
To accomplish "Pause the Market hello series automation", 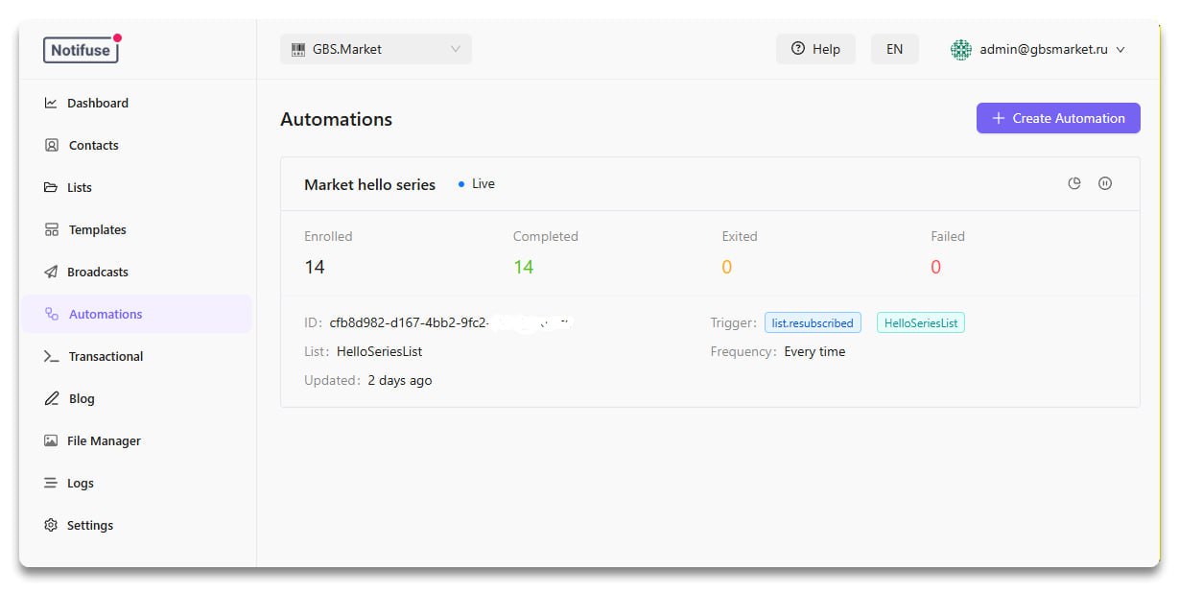I will [1105, 183].
